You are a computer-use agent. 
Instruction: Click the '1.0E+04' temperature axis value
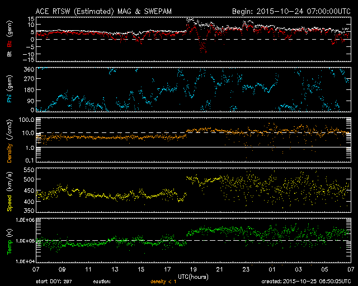25,261
